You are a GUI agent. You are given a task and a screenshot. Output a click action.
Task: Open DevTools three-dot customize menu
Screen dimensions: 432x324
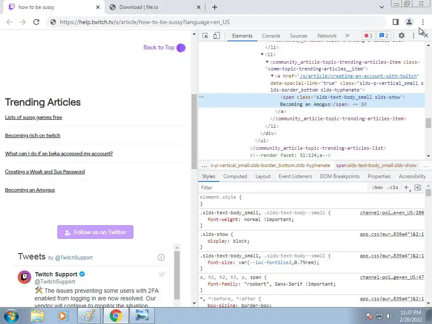point(413,35)
